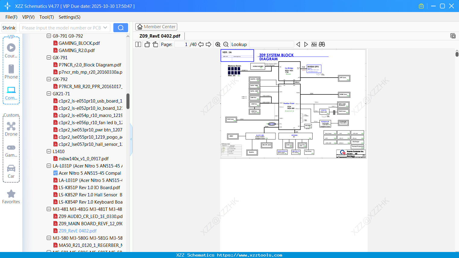Open the XZZ tools website link
The image size is (459, 258).
(250, 255)
